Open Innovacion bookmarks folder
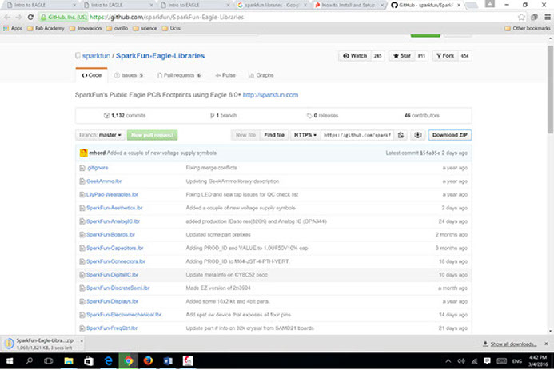This screenshot has width=554, height=370. coord(86,28)
